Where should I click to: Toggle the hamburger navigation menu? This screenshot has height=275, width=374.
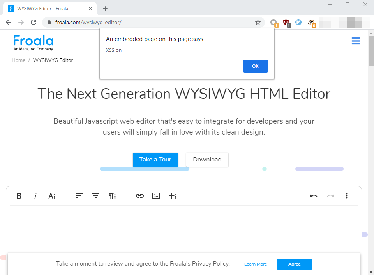pos(355,41)
